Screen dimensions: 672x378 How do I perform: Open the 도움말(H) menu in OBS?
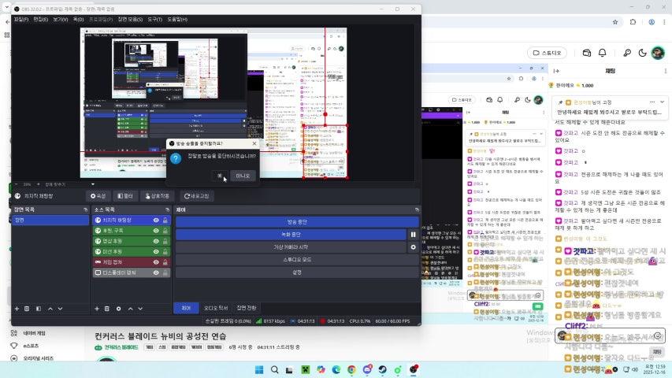[177, 19]
